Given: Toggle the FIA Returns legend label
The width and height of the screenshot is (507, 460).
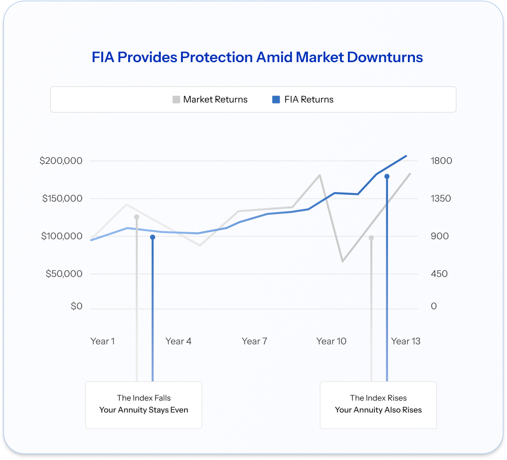Looking at the screenshot, I should pos(309,100).
